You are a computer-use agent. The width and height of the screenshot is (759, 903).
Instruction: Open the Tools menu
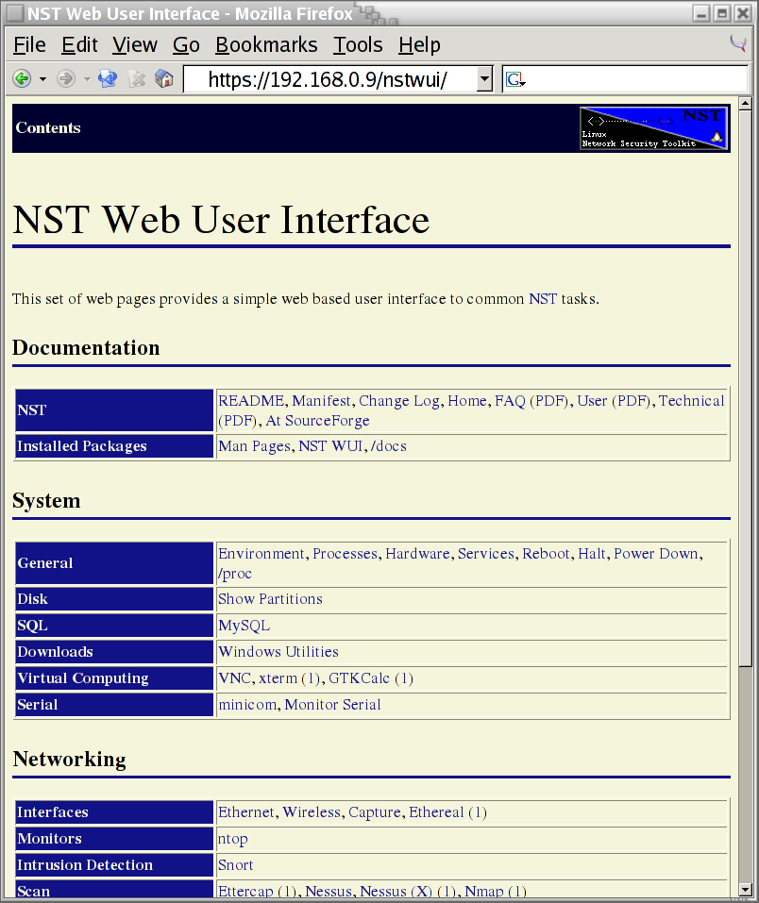coord(358,45)
